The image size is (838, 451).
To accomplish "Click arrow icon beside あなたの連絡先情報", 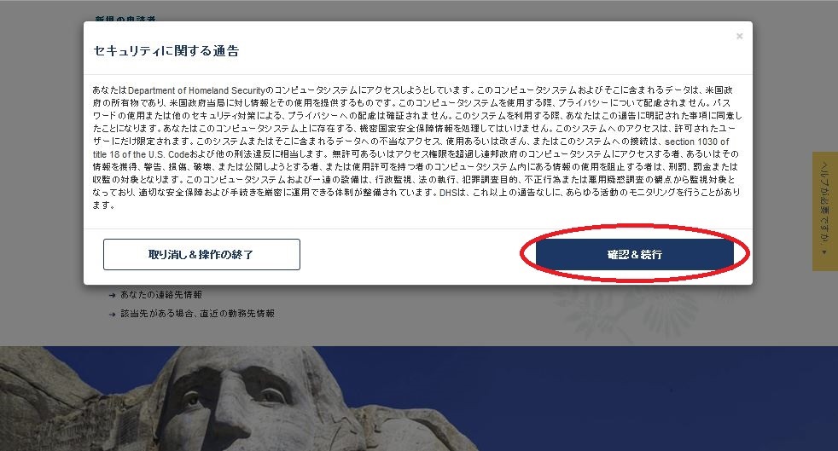I will [x=113, y=295].
